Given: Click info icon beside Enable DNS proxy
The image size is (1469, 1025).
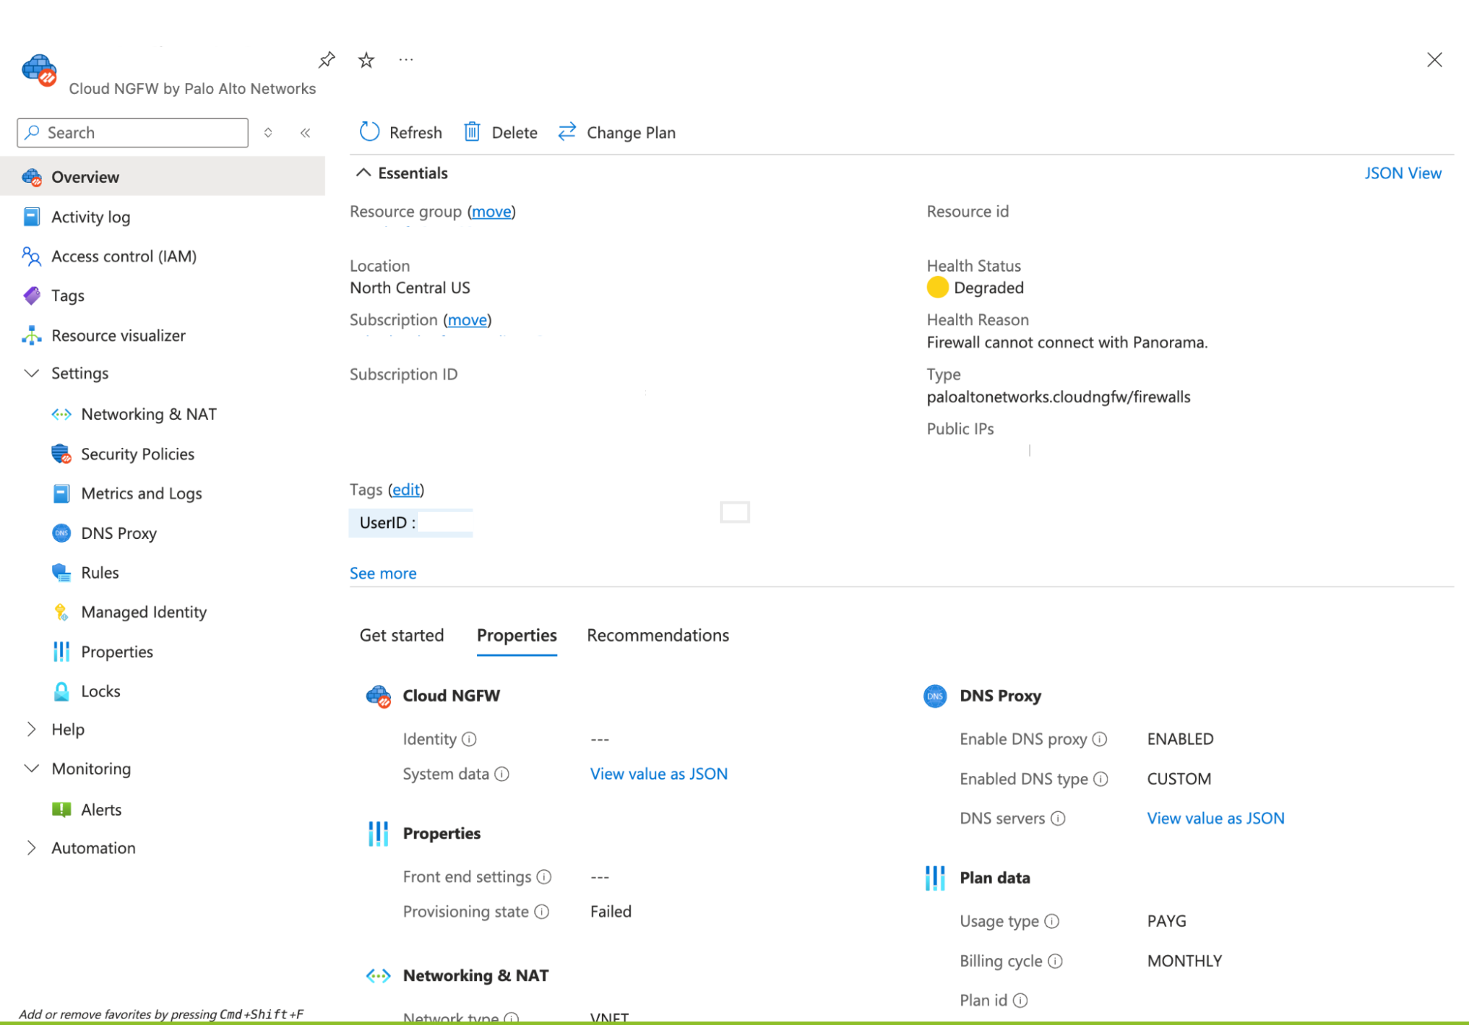Looking at the screenshot, I should [1099, 739].
